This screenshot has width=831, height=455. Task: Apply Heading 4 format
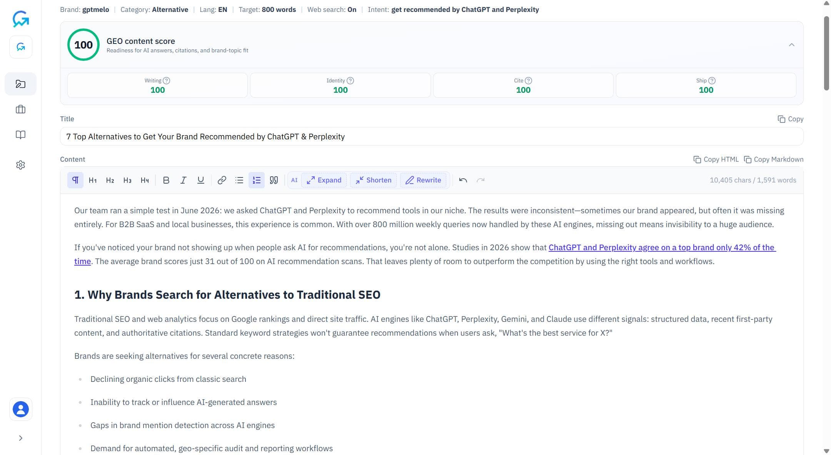(x=145, y=180)
